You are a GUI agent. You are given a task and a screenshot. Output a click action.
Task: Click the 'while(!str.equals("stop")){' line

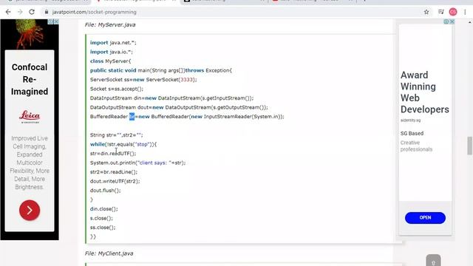point(123,145)
